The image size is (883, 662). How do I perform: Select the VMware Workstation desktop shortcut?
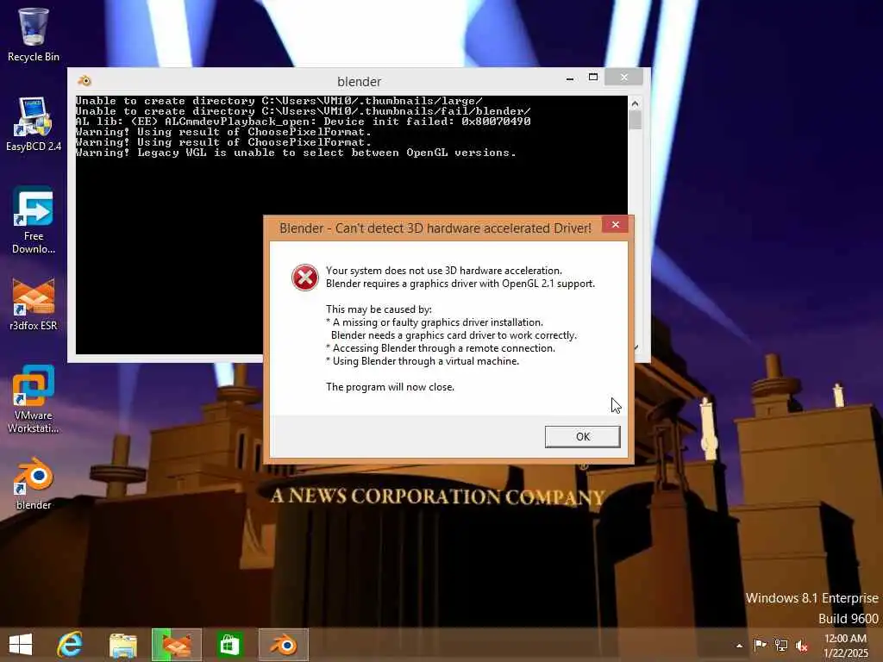[34, 400]
